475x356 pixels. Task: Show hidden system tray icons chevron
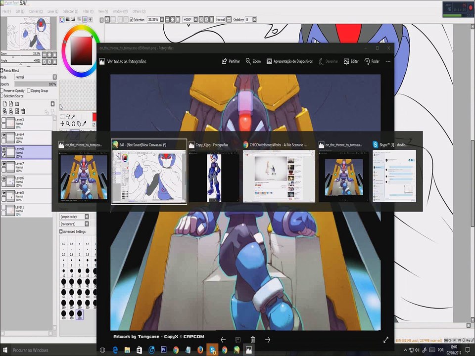click(405, 350)
